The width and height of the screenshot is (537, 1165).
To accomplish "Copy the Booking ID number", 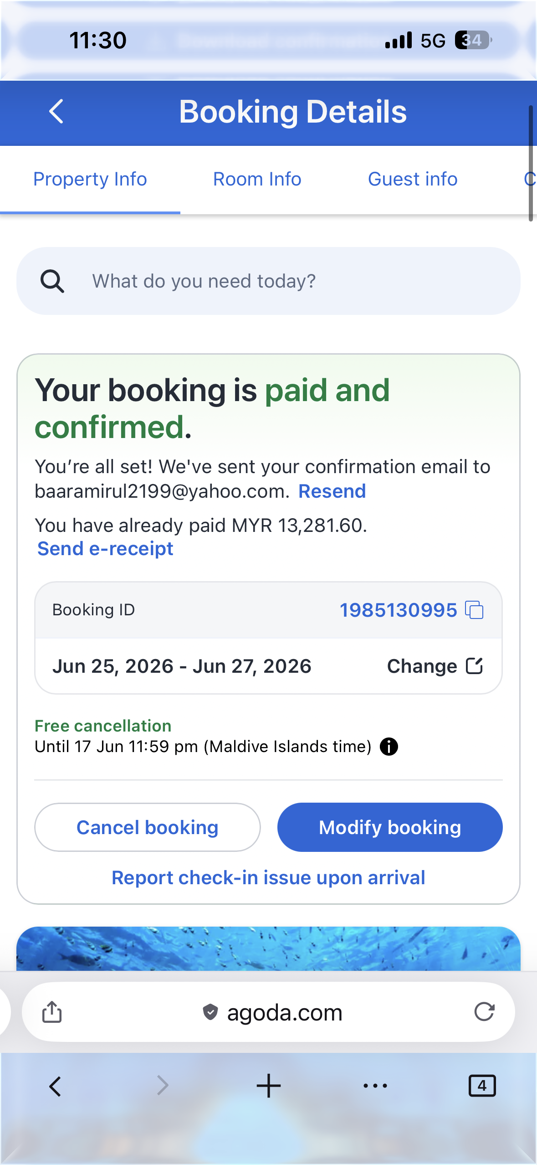I will 474,610.
